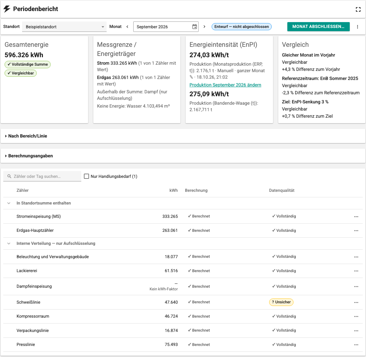
Task: Click the search magnifier icon in meter search
Action: [x=9, y=176]
